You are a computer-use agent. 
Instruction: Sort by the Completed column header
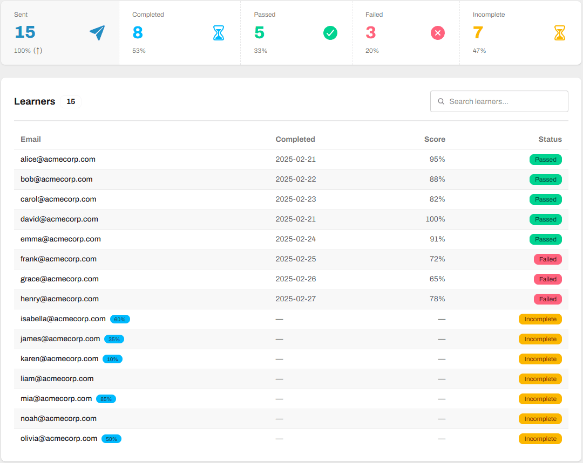[x=295, y=139]
